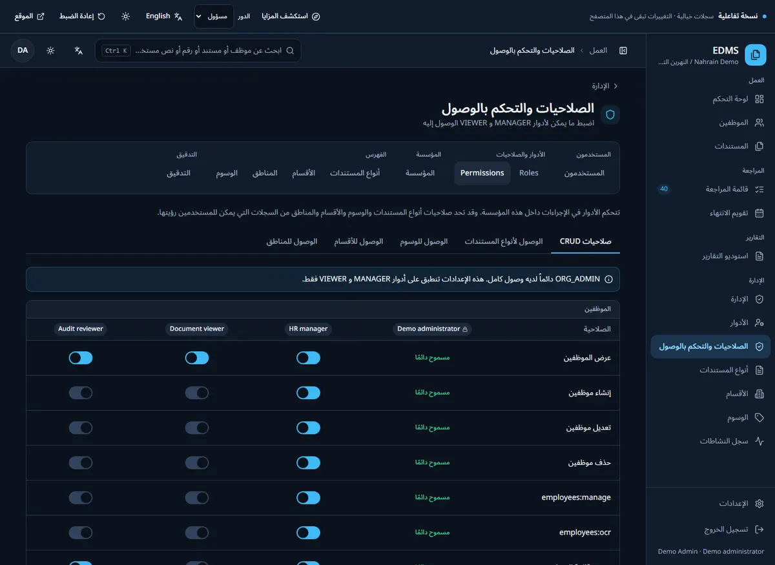Enable إنشاء موظفين for Document viewer
The width and height of the screenshot is (775, 565).
pyautogui.click(x=197, y=393)
